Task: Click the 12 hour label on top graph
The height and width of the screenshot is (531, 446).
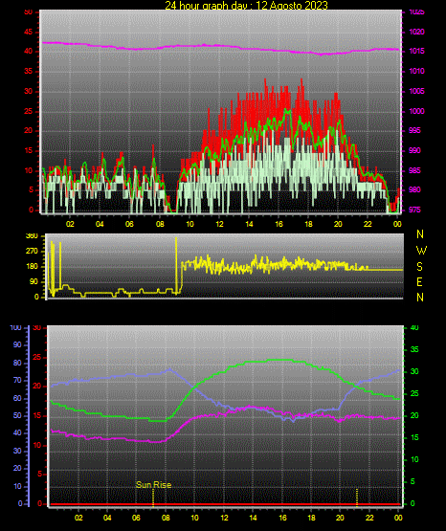Action: (219, 224)
